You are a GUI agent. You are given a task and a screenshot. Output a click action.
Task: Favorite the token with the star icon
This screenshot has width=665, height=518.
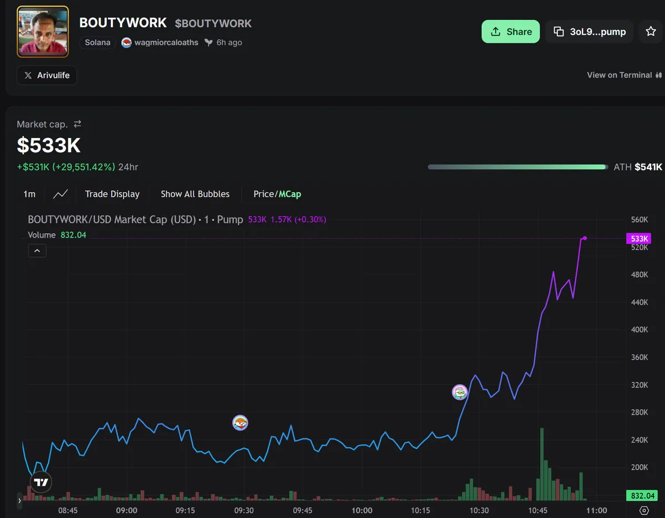point(651,32)
